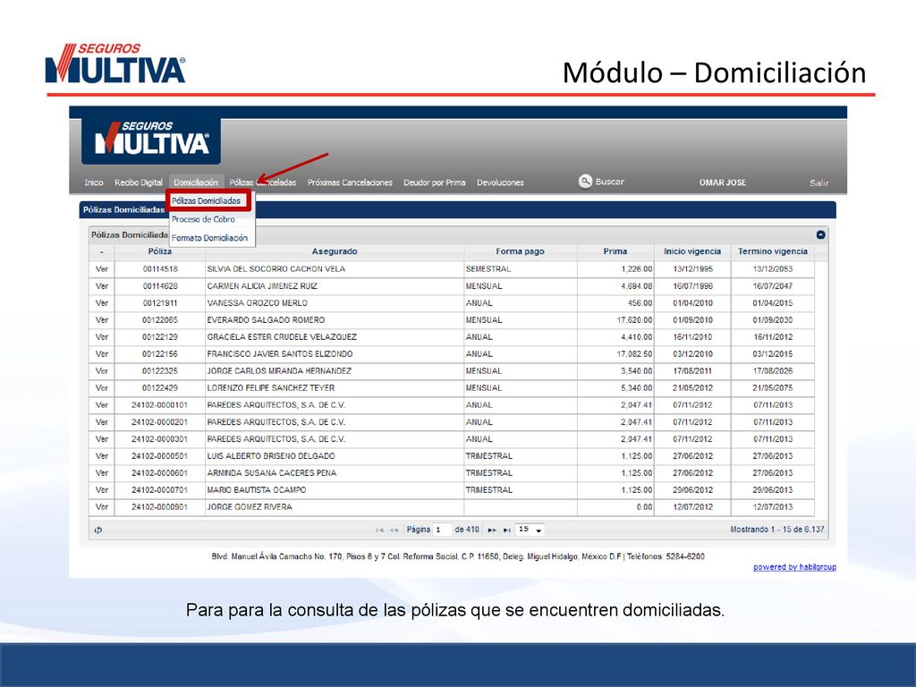916x687 pixels.
Task: Click Ver for policy 00114628
Action: pos(102,285)
